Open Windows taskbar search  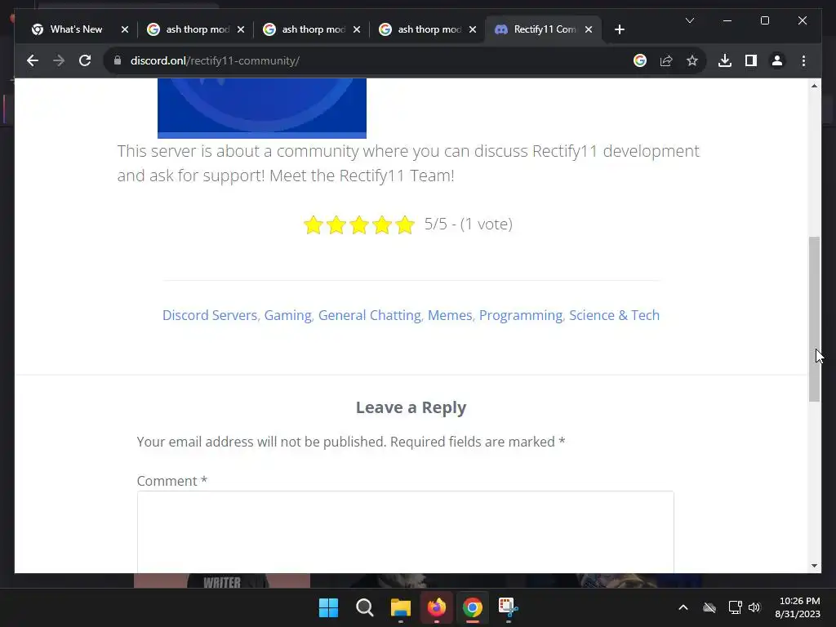coord(365,607)
